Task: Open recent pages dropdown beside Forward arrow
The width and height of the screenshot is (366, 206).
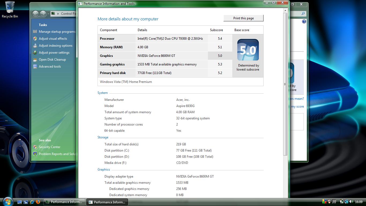Action: tap(48, 14)
